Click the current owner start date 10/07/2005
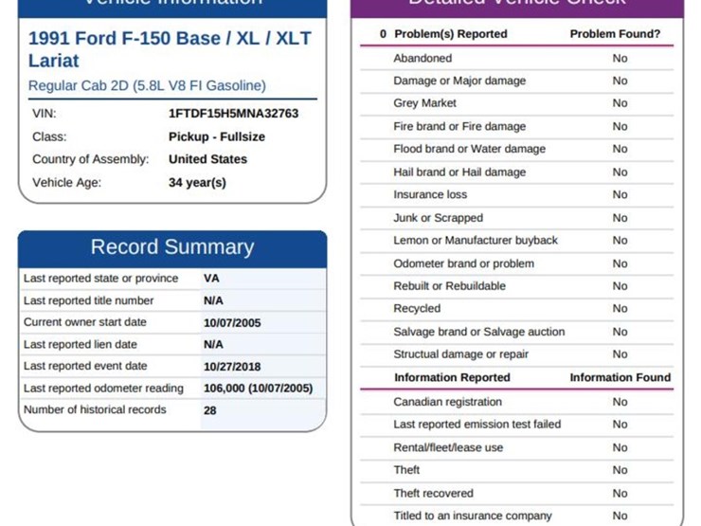 (232, 322)
